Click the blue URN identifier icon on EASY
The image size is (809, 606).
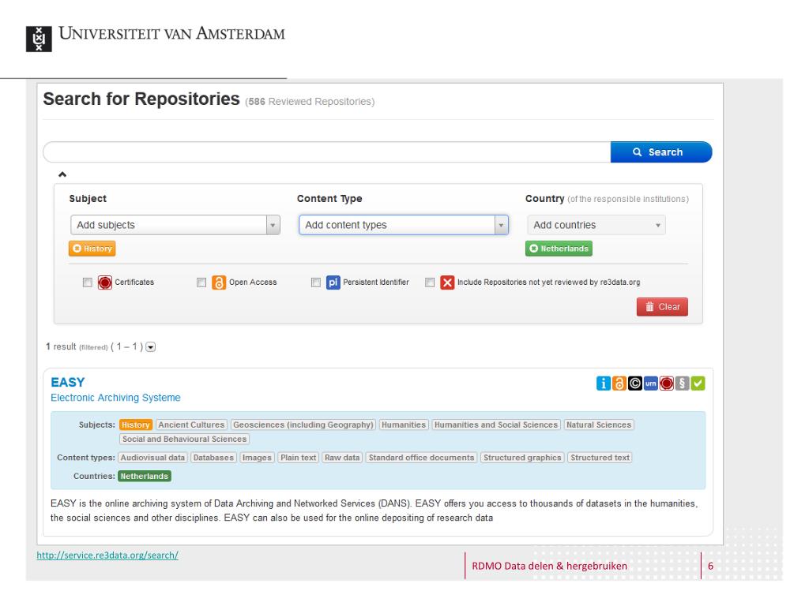point(651,383)
